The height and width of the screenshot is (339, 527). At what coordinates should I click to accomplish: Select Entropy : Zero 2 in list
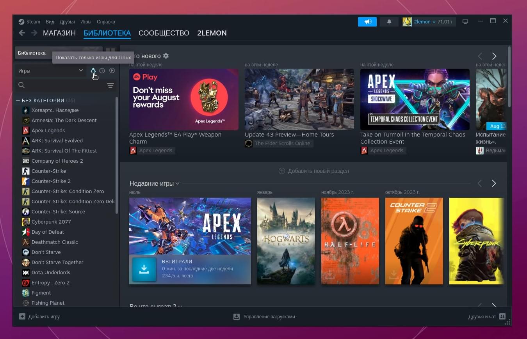pos(50,283)
